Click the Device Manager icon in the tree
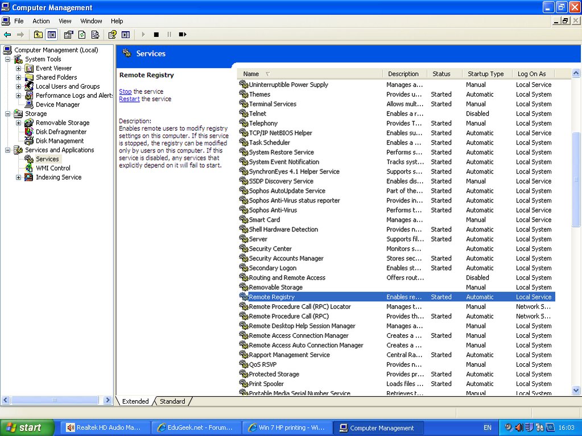 [29, 105]
